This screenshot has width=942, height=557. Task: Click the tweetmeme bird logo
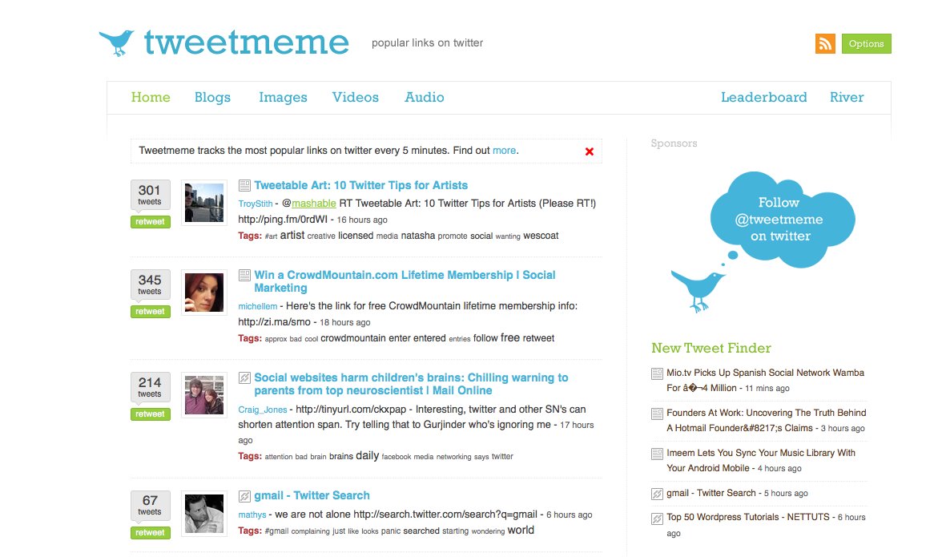(117, 42)
